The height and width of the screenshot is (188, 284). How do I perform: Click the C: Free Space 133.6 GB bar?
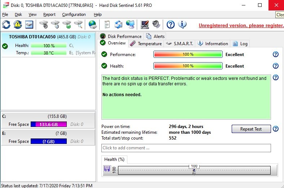point(49,124)
